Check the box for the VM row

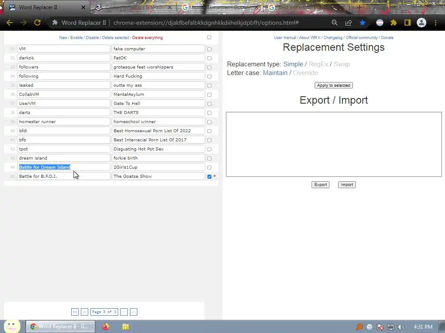pos(209,49)
